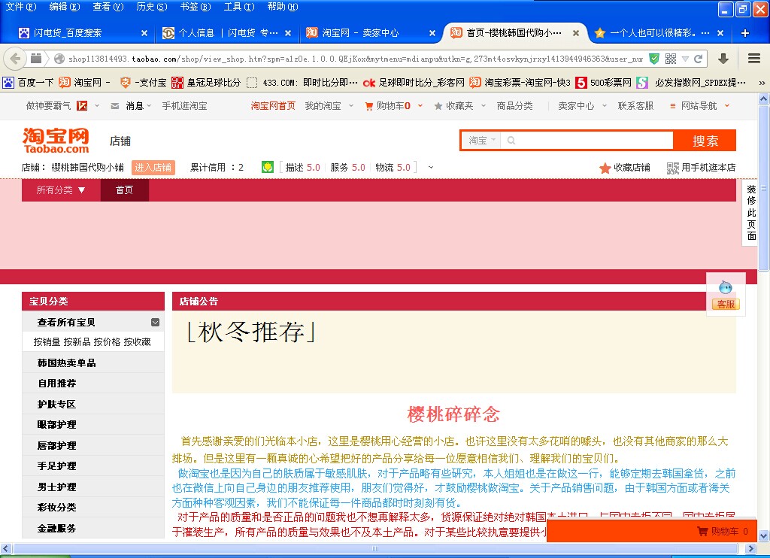Image resolution: width=770 pixels, height=558 pixels.
Task: Click the 收藏店铺 star icon
Action: (x=605, y=168)
